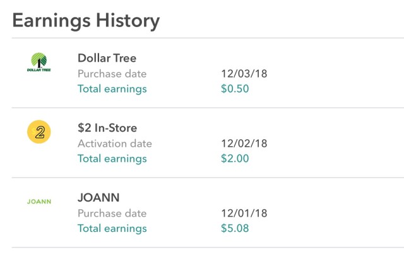This screenshot has width=404, height=257.
Task: Click the 12/02/18 activation date
Action: [x=244, y=144]
